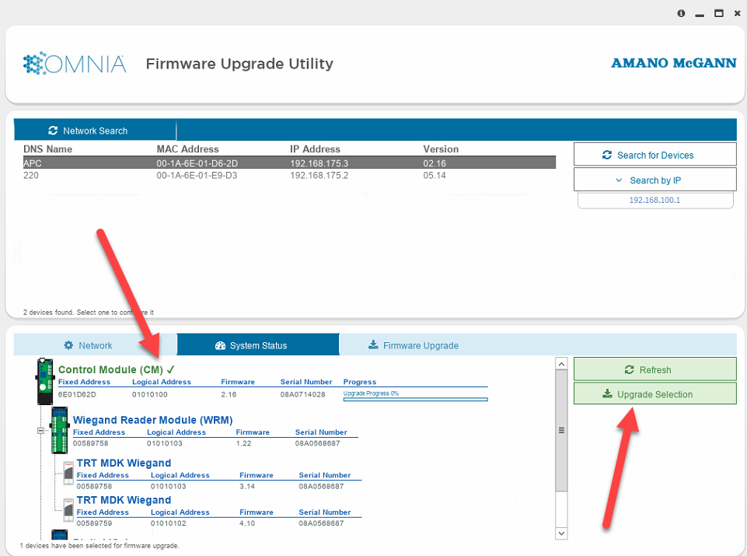Click the Search for Devices button
This screenshot has width=747, height=556.
(655, 155)
